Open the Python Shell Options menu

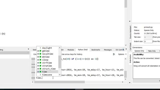tap(122, 54)
